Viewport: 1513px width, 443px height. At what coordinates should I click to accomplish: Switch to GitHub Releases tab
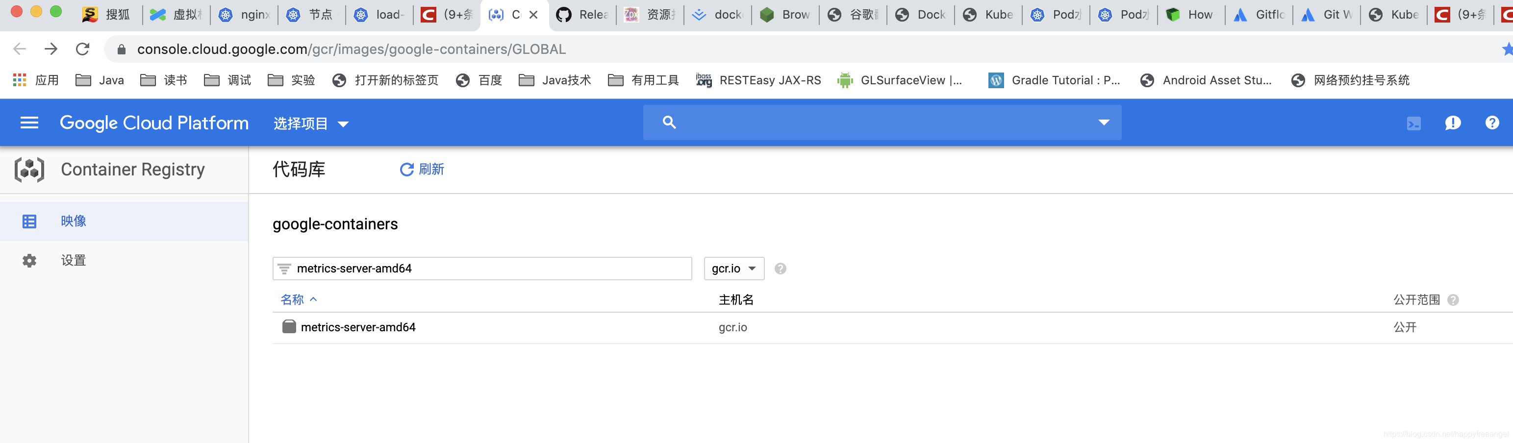(x=582, y=15)
